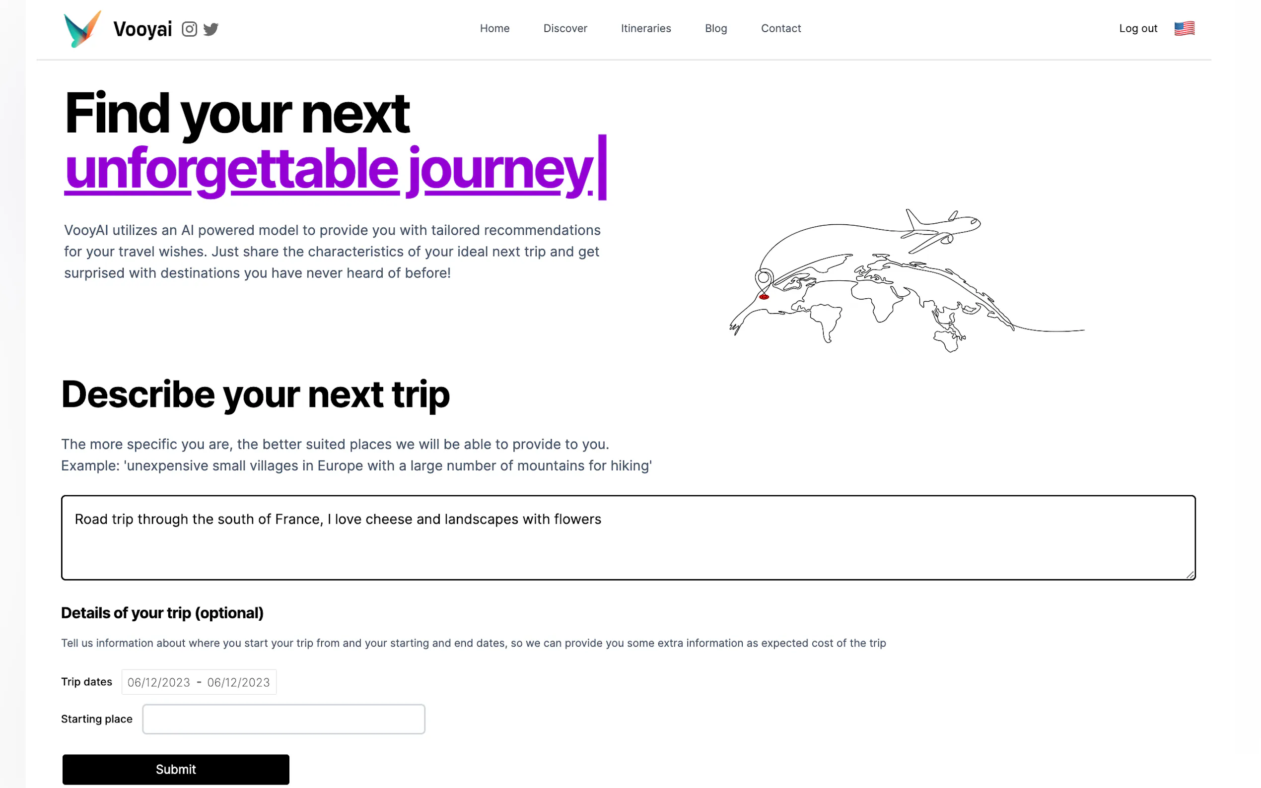The image size is (1261, 788).
Task: Grab the text area resize handle
Action: point(1190,574)
